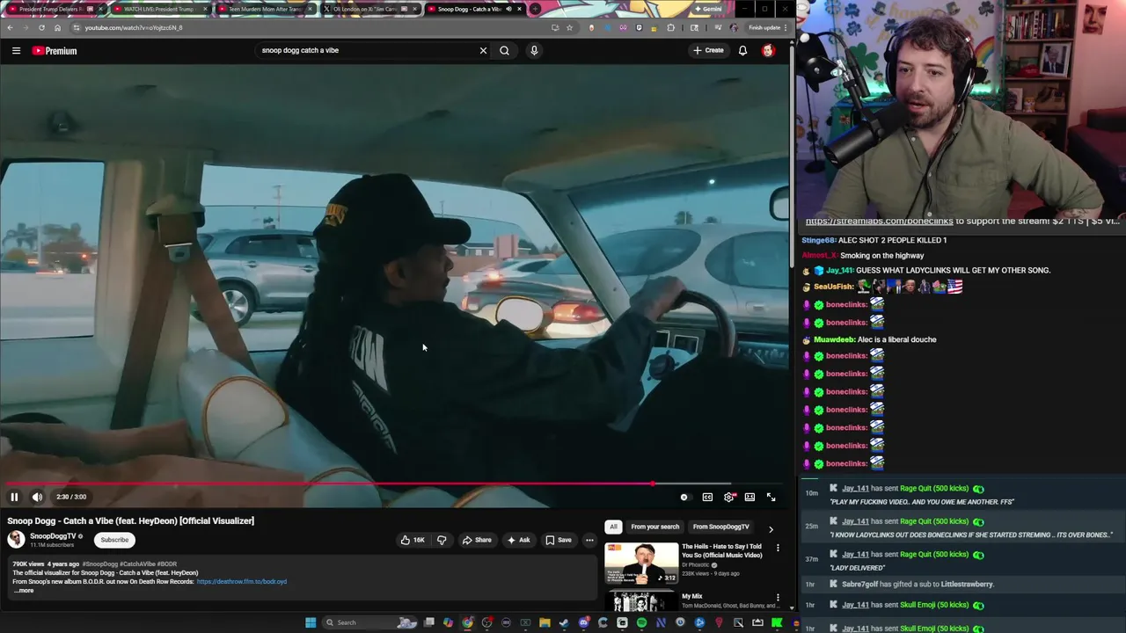
Task: Clear the search query with X
Action: (483, 50)
